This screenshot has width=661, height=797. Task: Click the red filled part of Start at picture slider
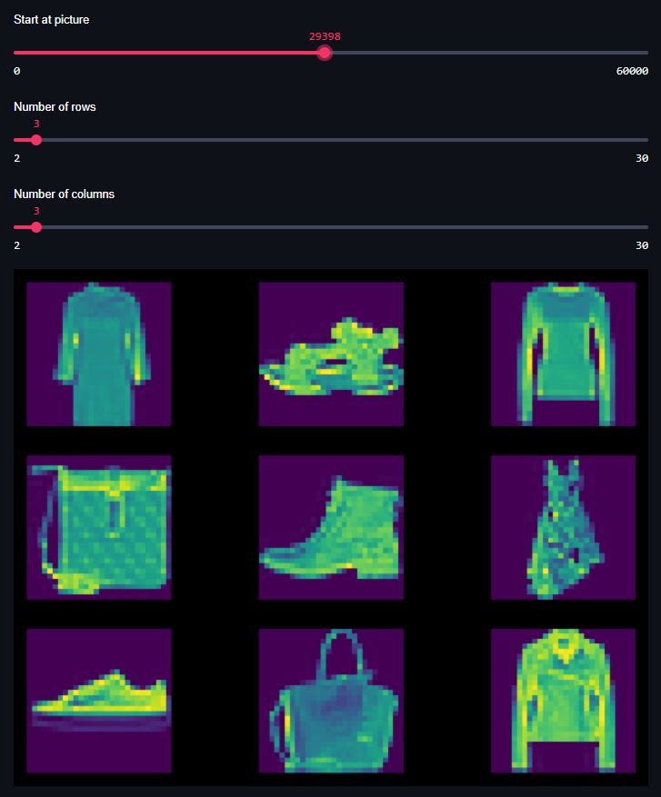tap(164, 53)
